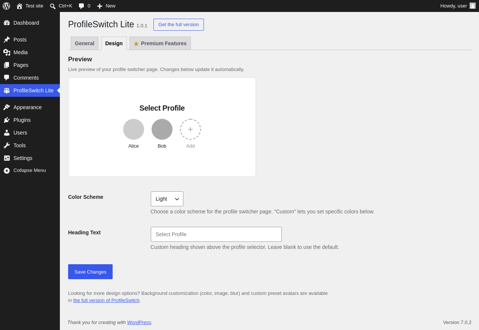Image resolution: width=479 pixels, height=330 pixels.
Task: Open the comments bubble icon in admin bar
Action: point(82,6)
